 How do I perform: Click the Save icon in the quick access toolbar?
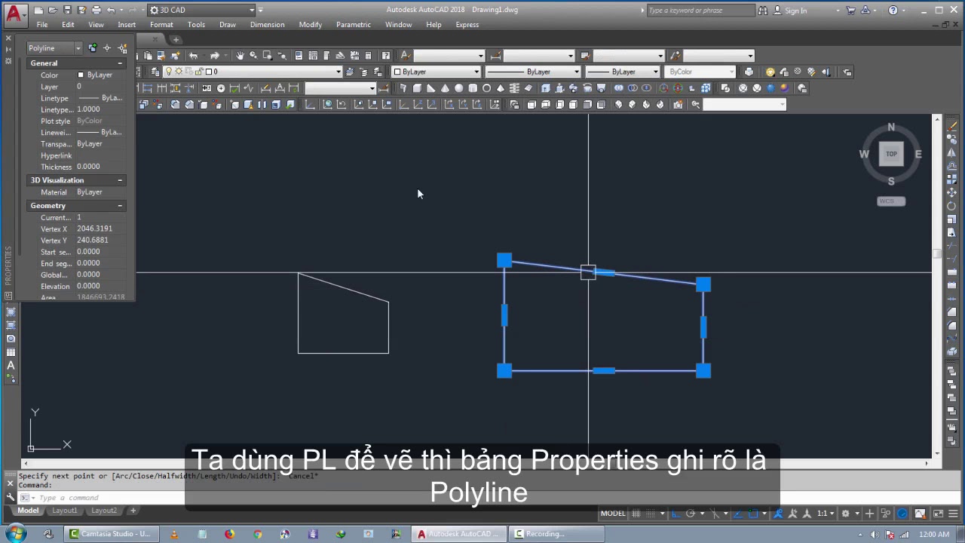click(67, 10)
